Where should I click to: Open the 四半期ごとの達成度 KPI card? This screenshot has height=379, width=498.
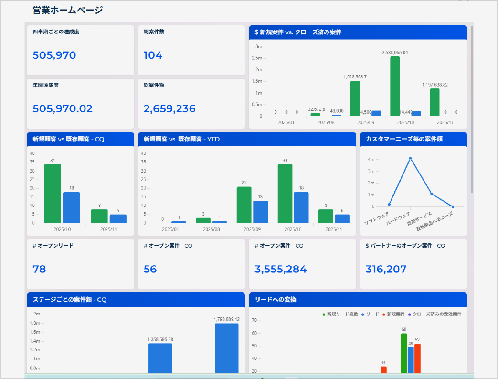[80, 50]
